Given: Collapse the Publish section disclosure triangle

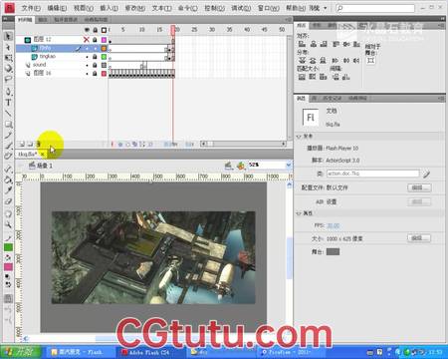Looking at the screenshot, I should coord(299,137).
